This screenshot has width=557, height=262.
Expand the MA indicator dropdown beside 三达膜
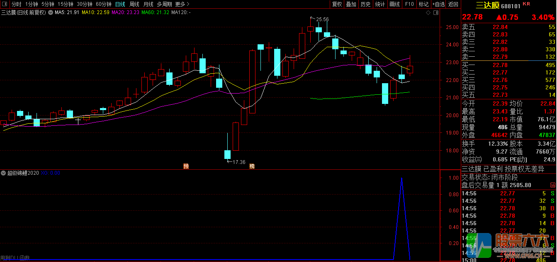pos(51,12)
